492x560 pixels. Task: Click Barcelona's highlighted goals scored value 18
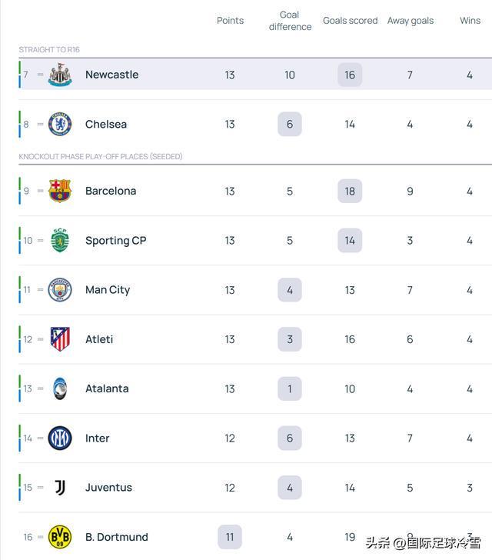[x=350, y=191]
